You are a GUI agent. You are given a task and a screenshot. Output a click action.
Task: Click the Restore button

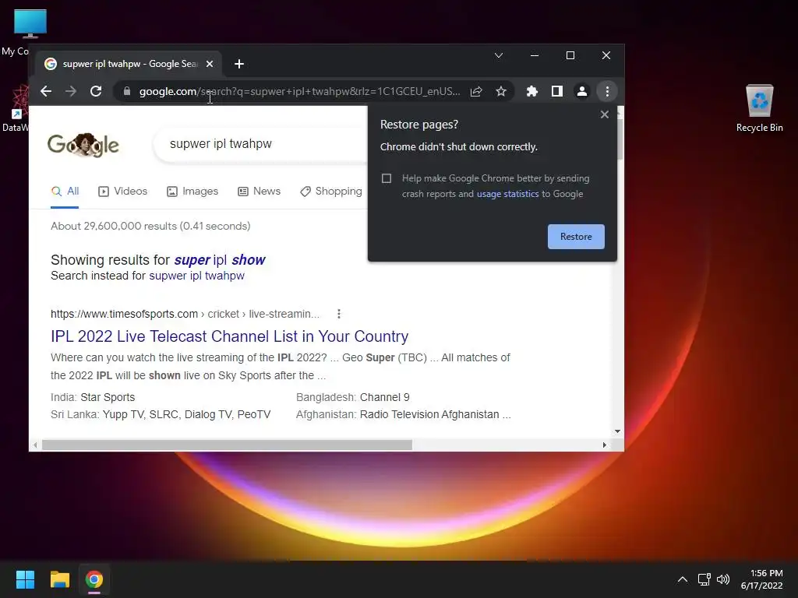pyautogui.click(x=576, y=237)
